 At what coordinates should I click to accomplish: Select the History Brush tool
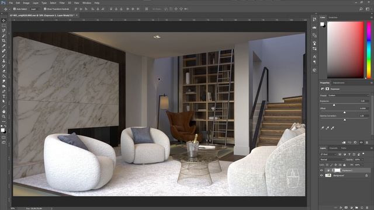(4, 66)
